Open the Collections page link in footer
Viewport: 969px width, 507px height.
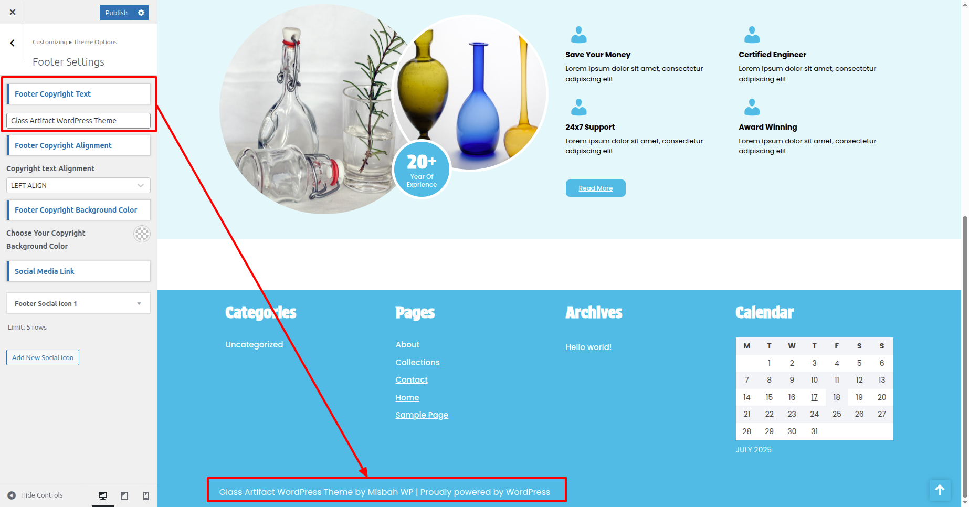coord(417,363)
